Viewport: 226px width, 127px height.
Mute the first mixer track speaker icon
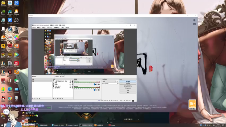tap(96, 84)
